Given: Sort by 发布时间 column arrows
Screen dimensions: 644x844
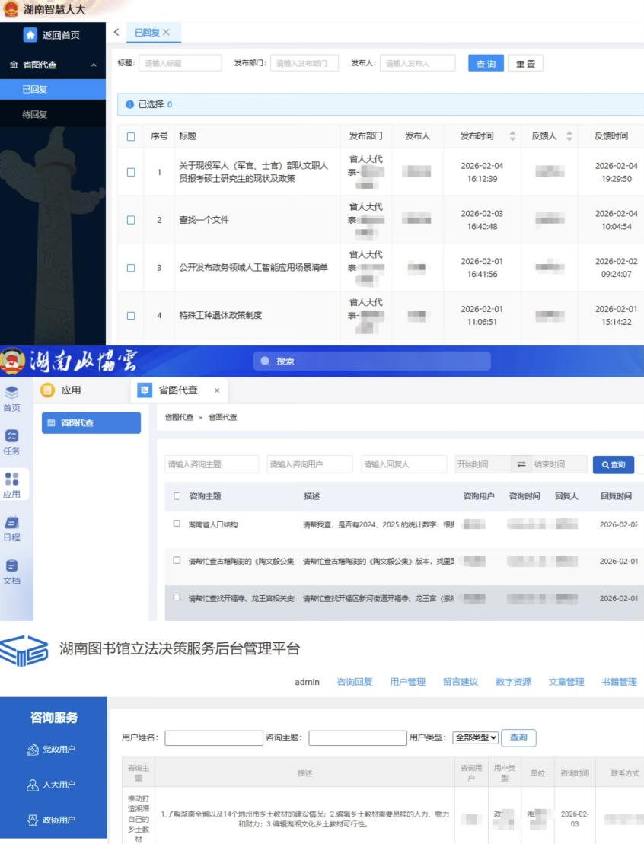Looking at the screenshot, I should click(x=512, y=136).
